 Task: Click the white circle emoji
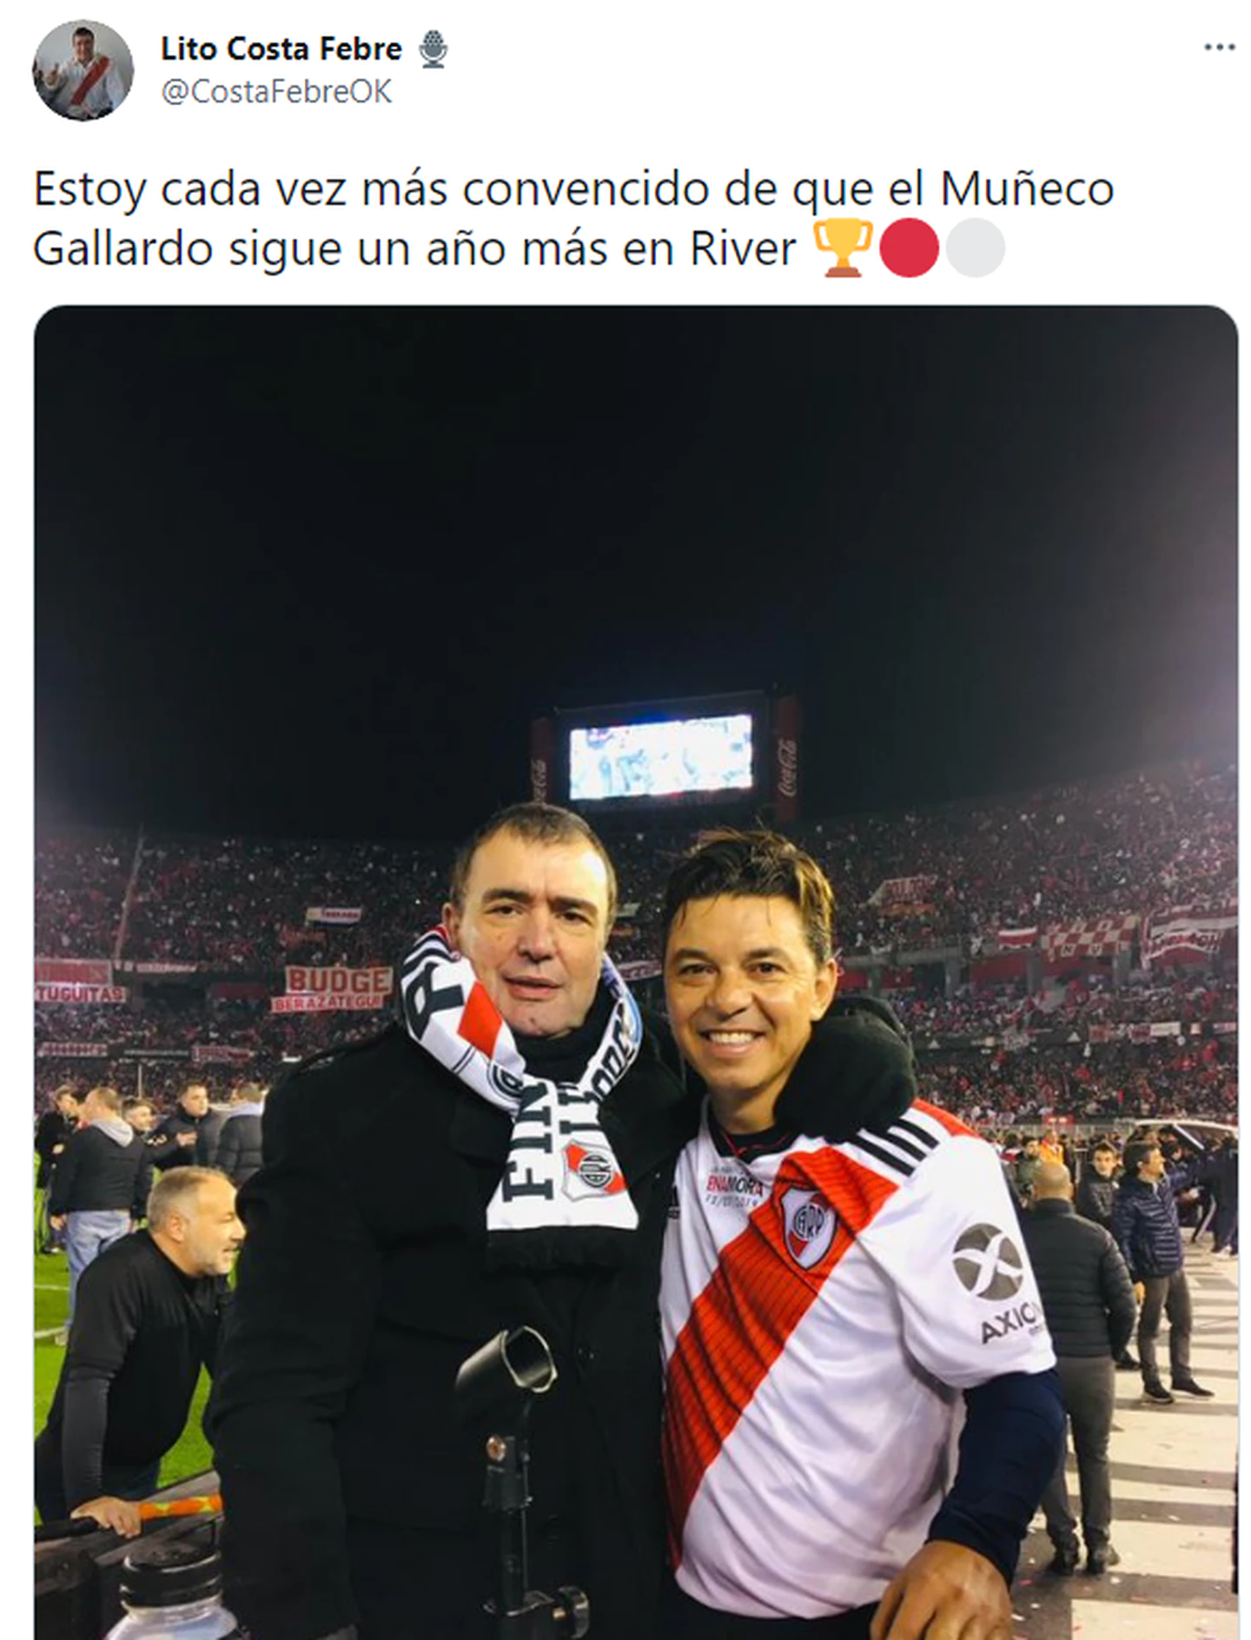tap(976, 249)
